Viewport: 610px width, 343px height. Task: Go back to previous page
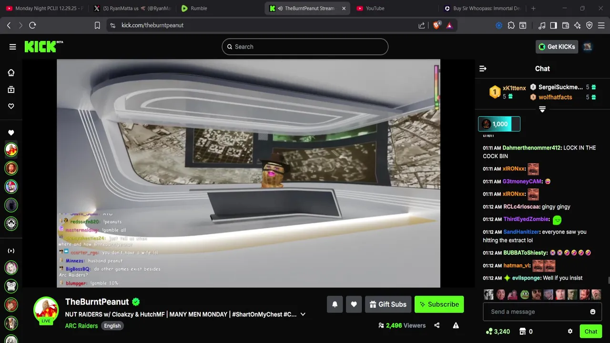[9, 25]
